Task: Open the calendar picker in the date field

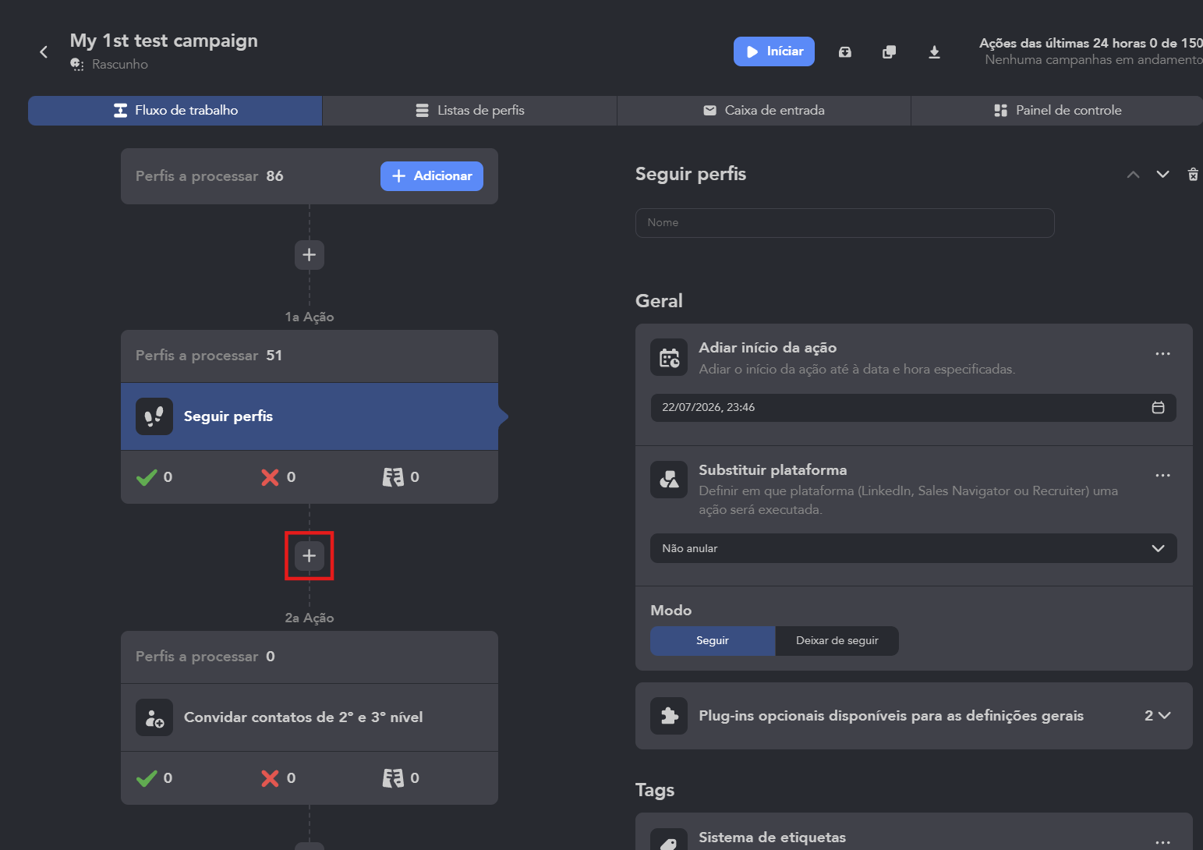Action: 1159,408
